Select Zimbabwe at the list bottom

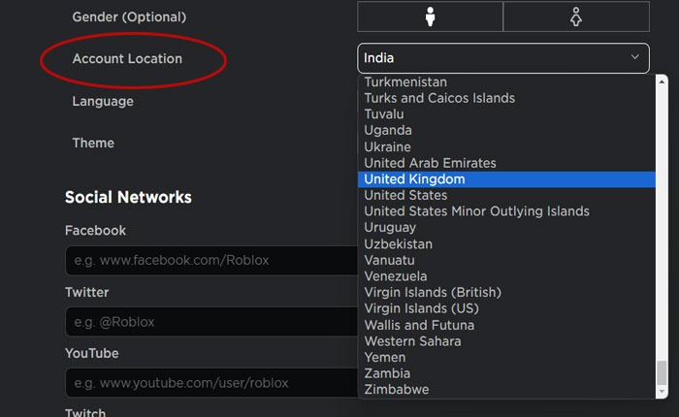coord(396,390)
